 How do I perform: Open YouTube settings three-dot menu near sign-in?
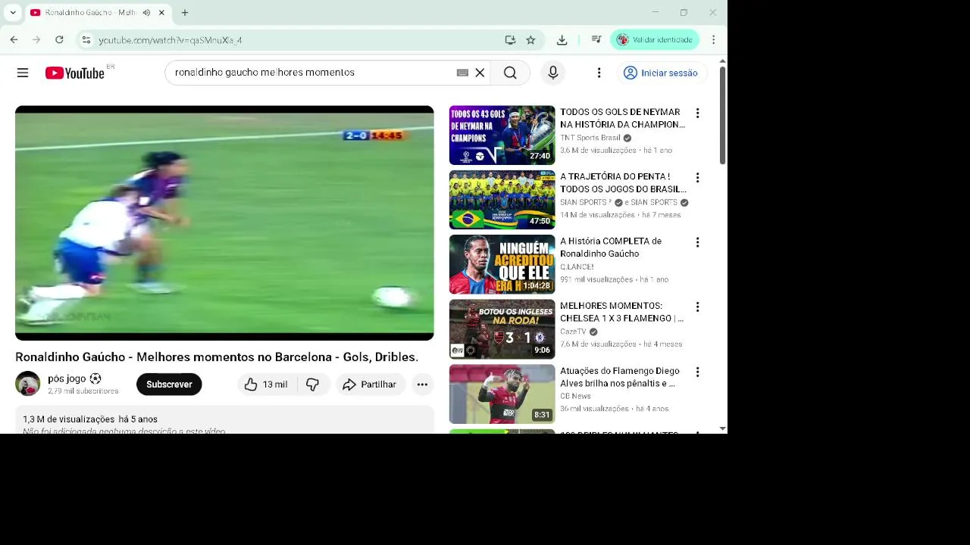(x=599, y=73)
